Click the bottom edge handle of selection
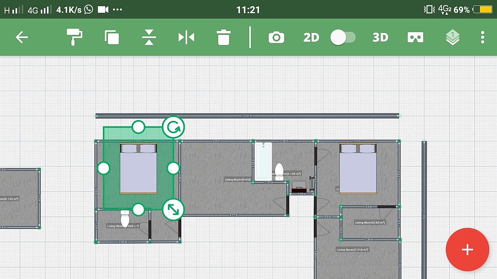 pos(138,210)
